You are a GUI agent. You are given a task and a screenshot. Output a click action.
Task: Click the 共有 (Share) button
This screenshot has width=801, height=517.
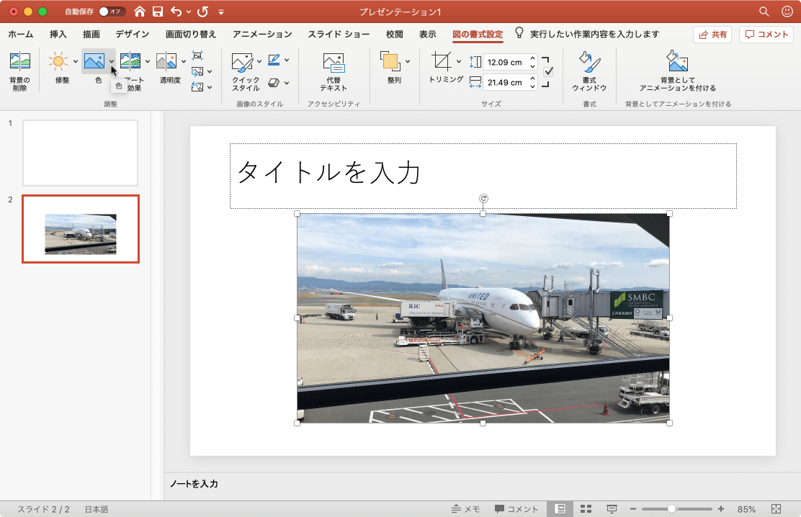coord(712,34)
